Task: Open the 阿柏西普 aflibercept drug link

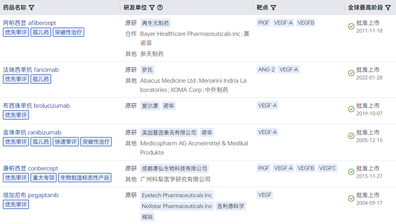Action: tap(30, 23)
